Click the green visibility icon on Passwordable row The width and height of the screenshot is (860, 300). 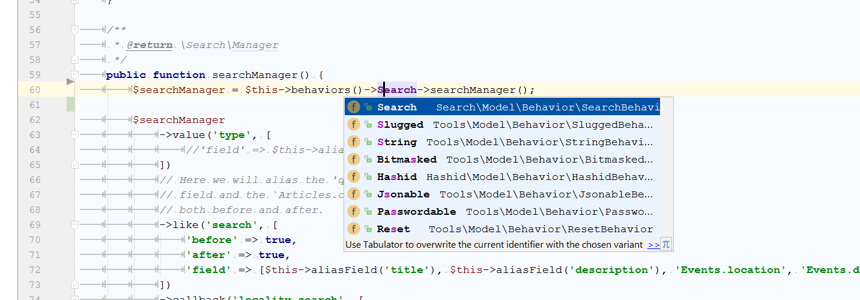pyautogui.click(x=368, y=212)
